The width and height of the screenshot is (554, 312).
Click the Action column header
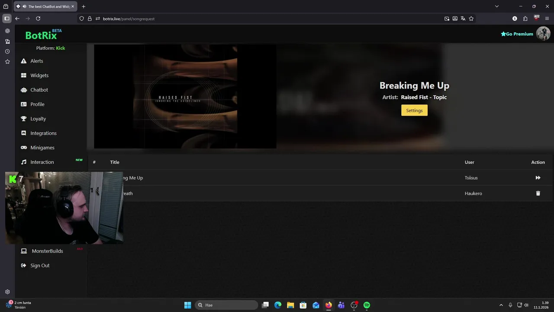pos(538,162)
